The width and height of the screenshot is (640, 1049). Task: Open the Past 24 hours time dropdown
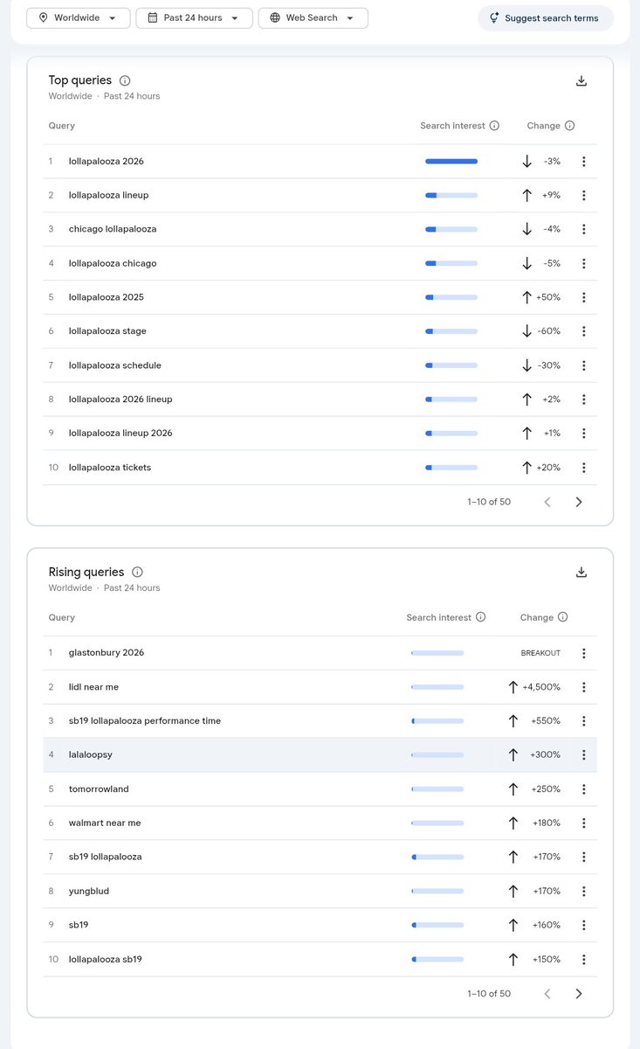194,17
